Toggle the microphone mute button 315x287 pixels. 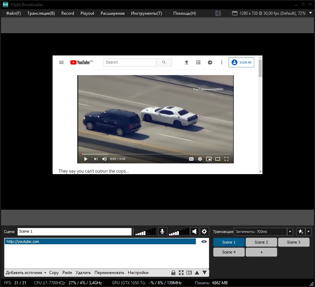click(x=162, y=231)
